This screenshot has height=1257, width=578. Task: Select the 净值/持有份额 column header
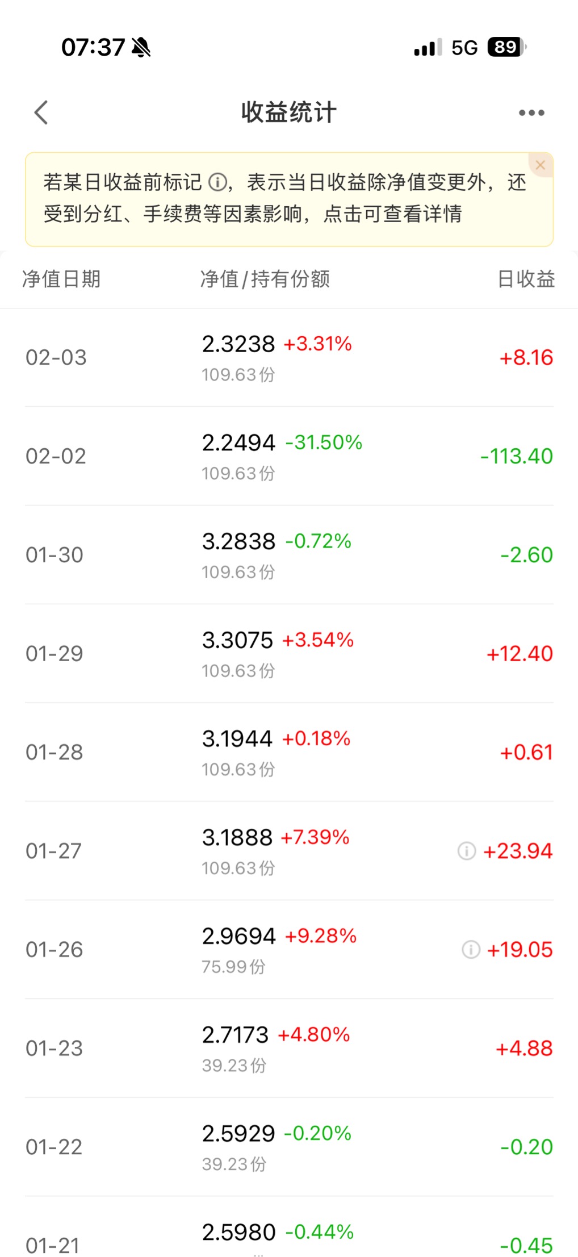pyautogui.click(x=265, y=279)
